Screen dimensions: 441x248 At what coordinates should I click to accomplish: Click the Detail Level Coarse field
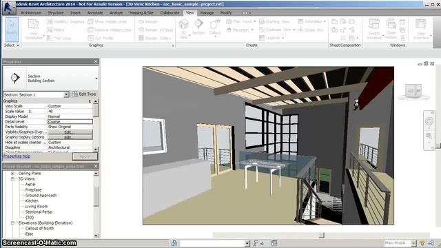[70, 122]
